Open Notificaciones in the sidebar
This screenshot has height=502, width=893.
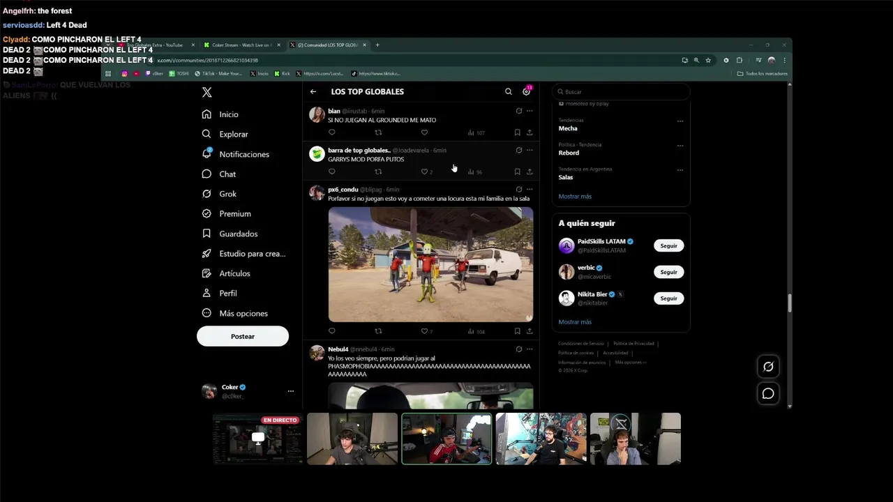point(235,154)
